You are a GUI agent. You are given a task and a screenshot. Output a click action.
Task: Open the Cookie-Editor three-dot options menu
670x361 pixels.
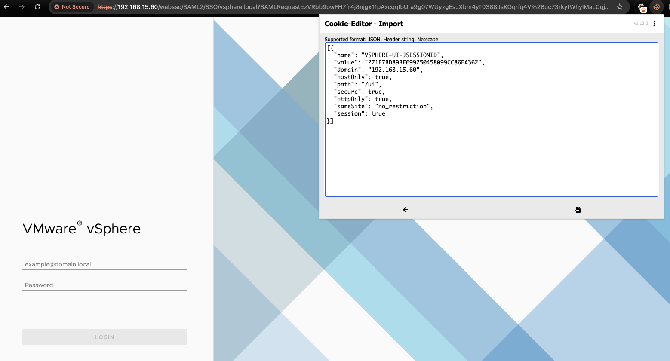click(655, 24)
